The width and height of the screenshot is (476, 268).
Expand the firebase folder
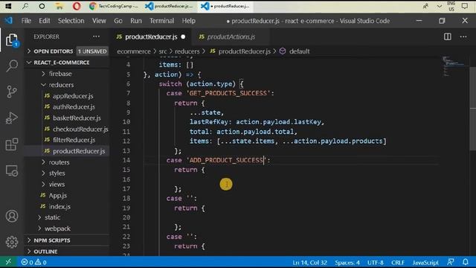[x=60, y=74]
